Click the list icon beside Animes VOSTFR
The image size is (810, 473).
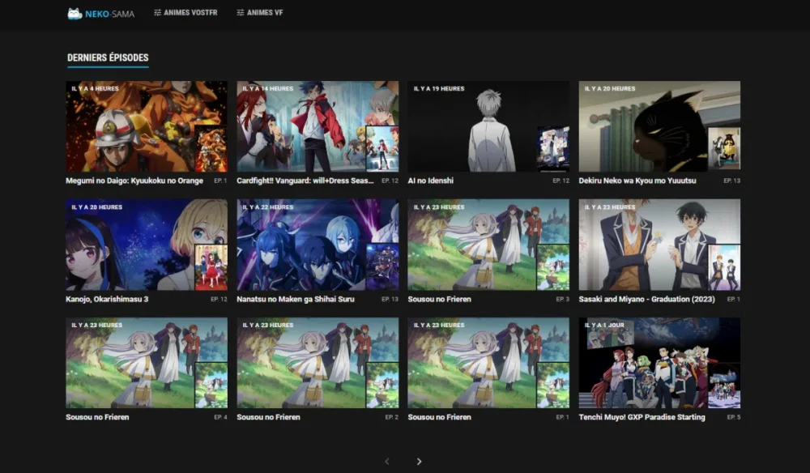tap(158, 12)
